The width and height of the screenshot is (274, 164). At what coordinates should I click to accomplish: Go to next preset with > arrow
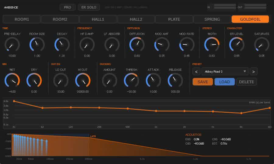click(x=253, y=71)
